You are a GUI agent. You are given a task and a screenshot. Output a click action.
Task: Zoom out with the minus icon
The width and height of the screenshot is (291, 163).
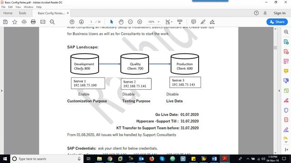point(130,22)
